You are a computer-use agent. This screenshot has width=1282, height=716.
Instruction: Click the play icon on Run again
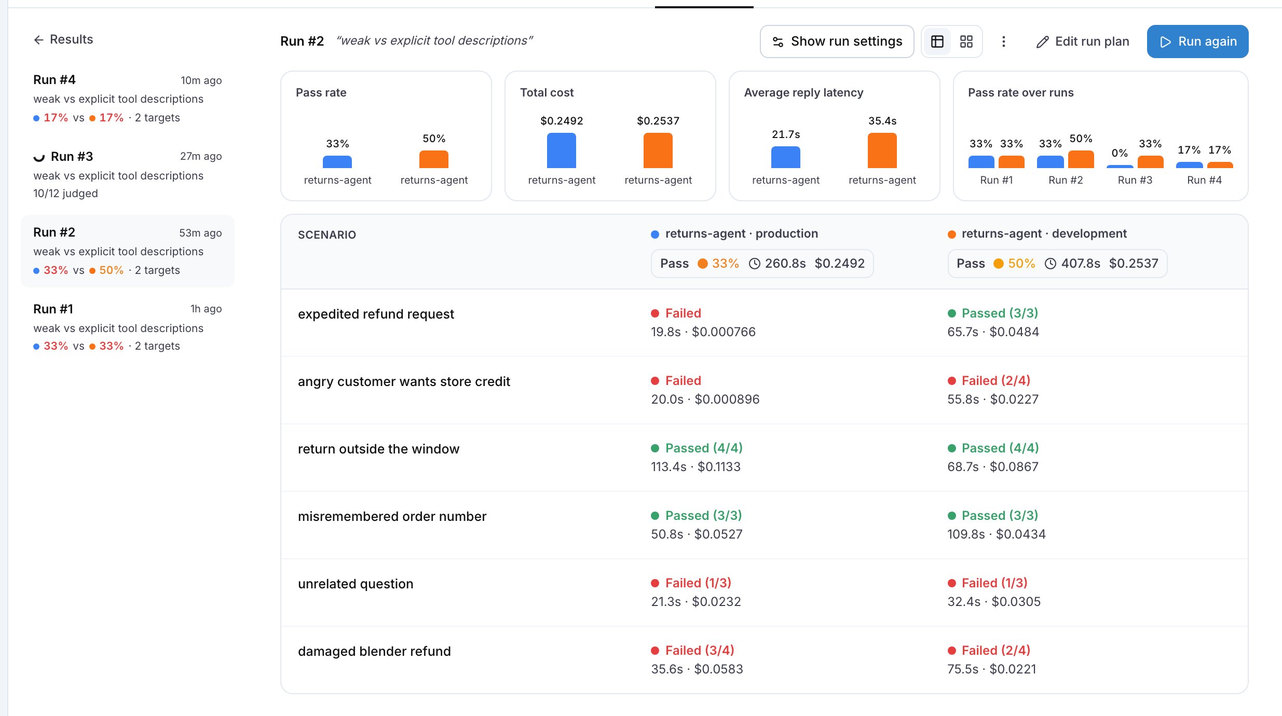1166,42
